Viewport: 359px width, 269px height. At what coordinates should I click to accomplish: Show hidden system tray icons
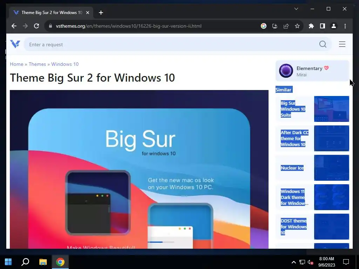click(293, 262)
